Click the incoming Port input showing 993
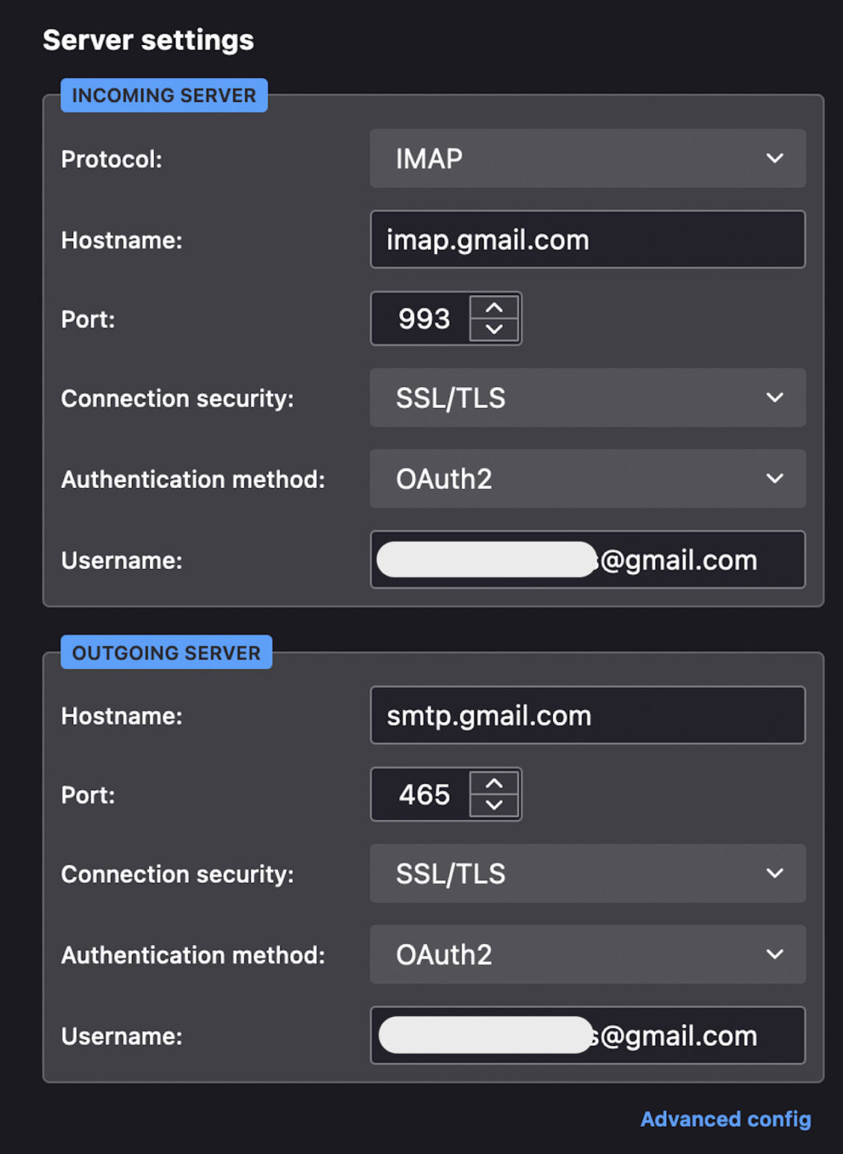The width and height of the screenshot is (843, 1154). point(423,318)
